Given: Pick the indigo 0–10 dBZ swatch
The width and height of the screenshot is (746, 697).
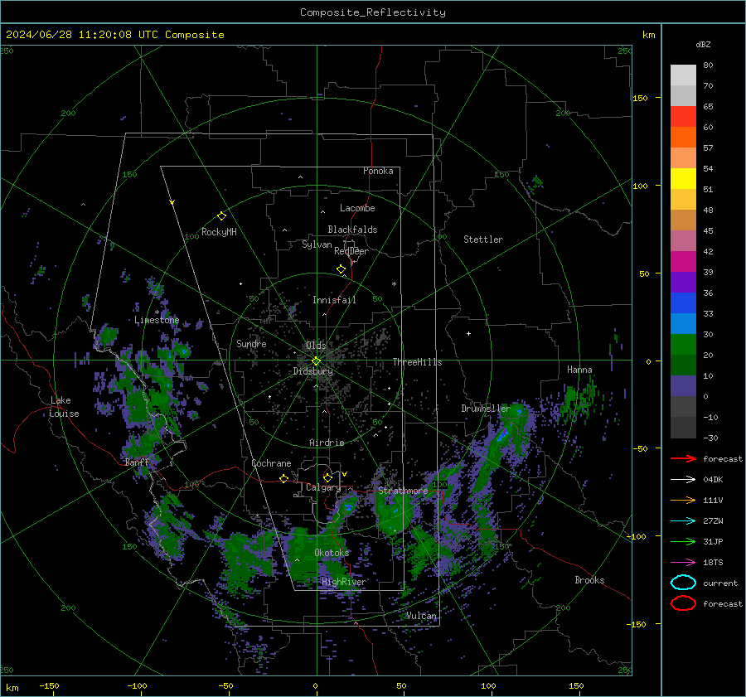Looking at the screenshot, I should (683, 386).
